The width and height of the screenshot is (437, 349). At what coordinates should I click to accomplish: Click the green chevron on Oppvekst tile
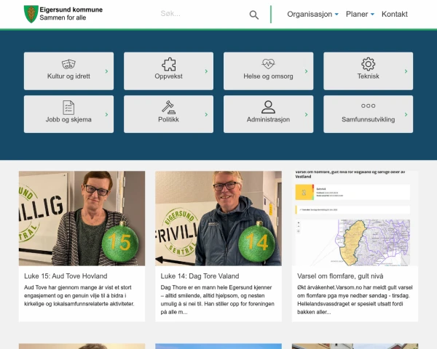click(x=206, y=71)
